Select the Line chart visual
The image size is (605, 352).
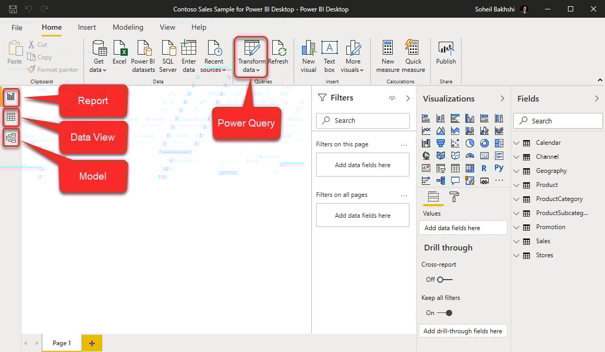point(426,131)
